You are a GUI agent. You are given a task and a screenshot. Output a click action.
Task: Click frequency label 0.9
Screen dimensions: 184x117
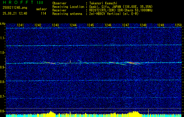[2, 67]
